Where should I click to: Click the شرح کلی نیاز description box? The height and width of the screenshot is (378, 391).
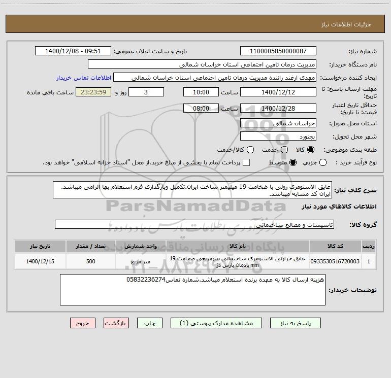(x=192, y=190)
